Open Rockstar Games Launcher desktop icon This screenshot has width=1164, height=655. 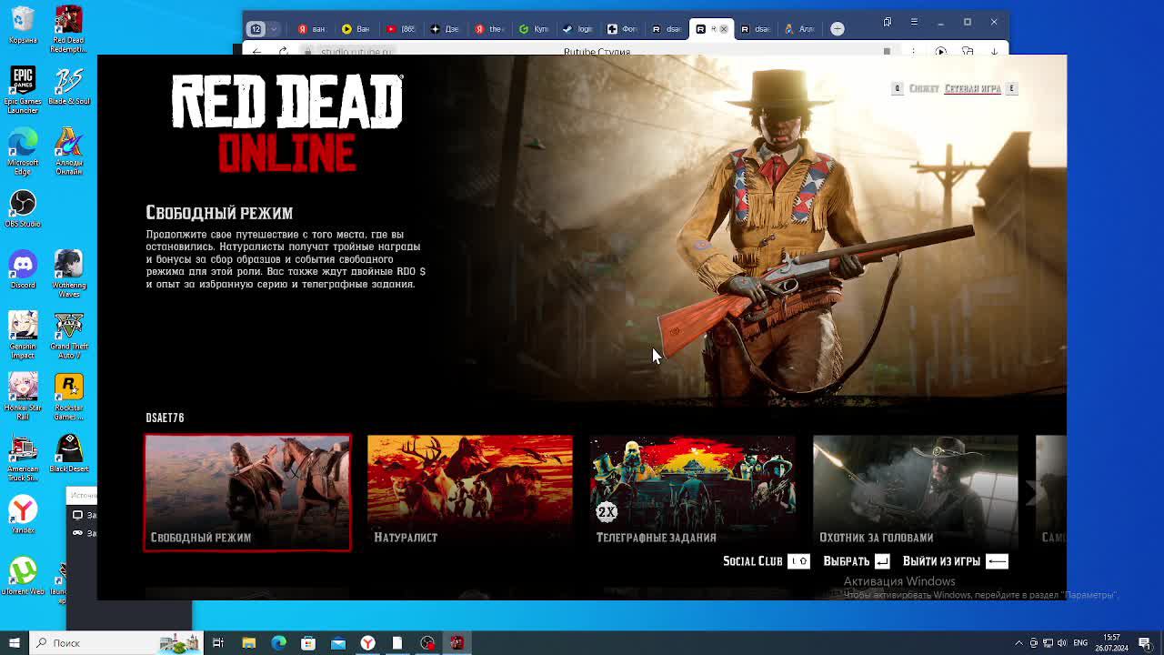pos(69,393)
